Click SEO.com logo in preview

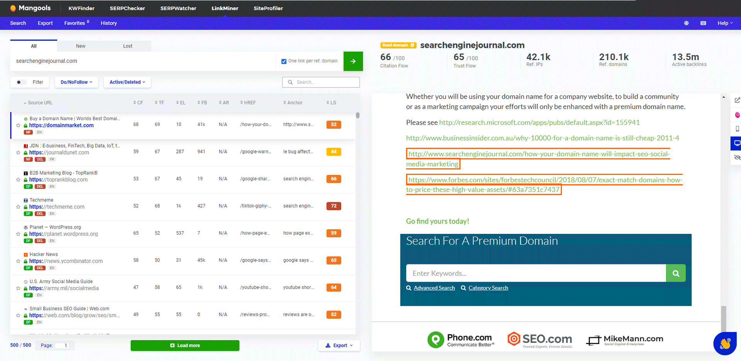540,339
